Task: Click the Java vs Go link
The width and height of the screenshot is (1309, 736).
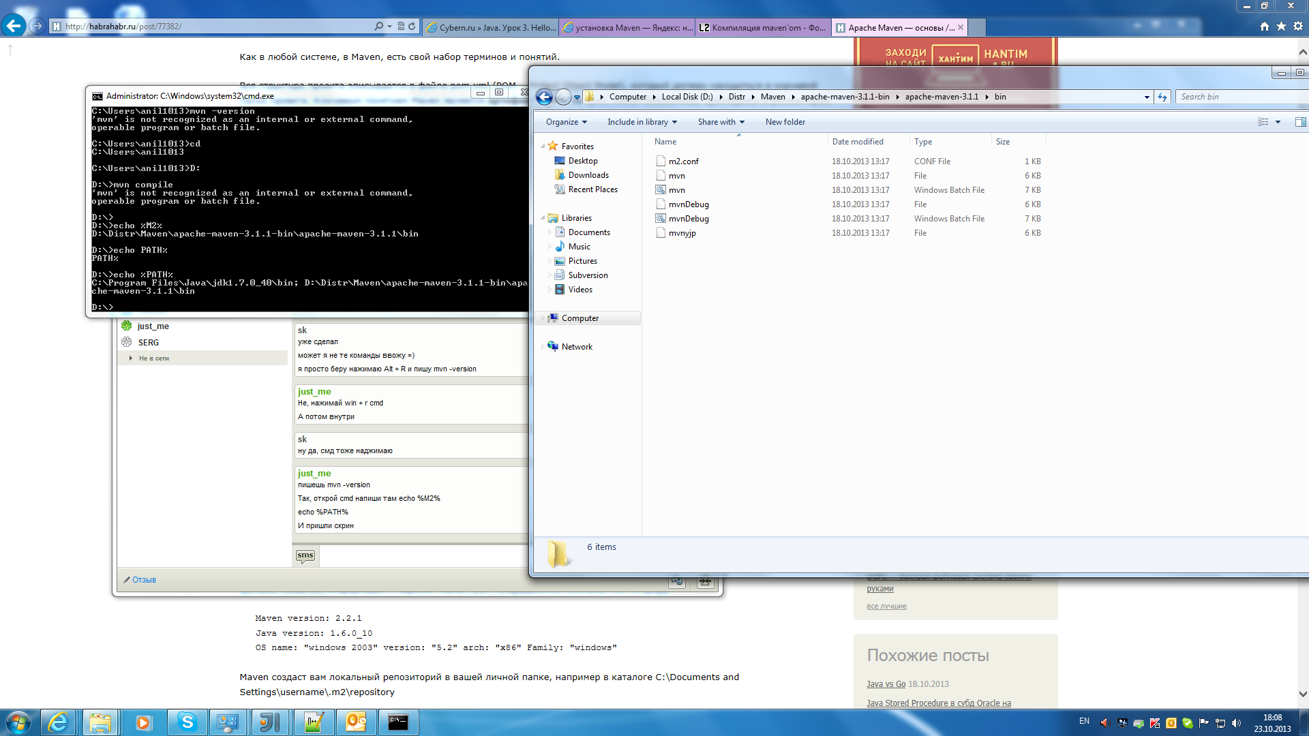Action: (886, 684)
